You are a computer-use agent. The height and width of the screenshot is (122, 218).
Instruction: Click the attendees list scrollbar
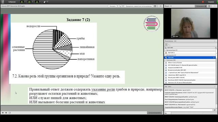[x=217, y=66]
